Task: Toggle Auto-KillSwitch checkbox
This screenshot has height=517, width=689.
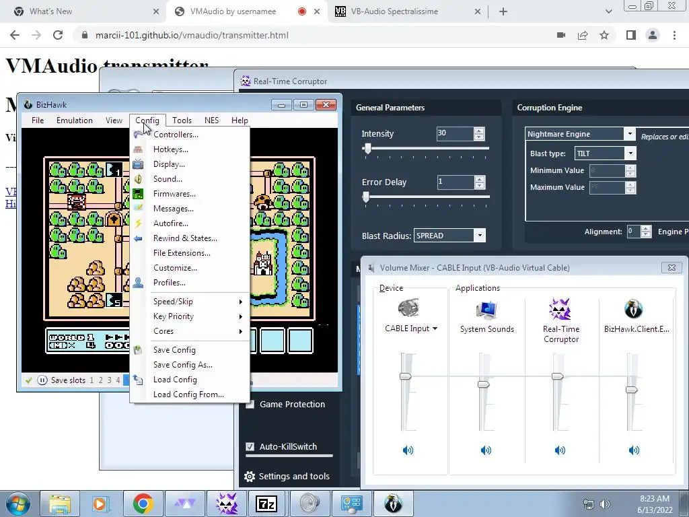Action: (x=250, y=447)
